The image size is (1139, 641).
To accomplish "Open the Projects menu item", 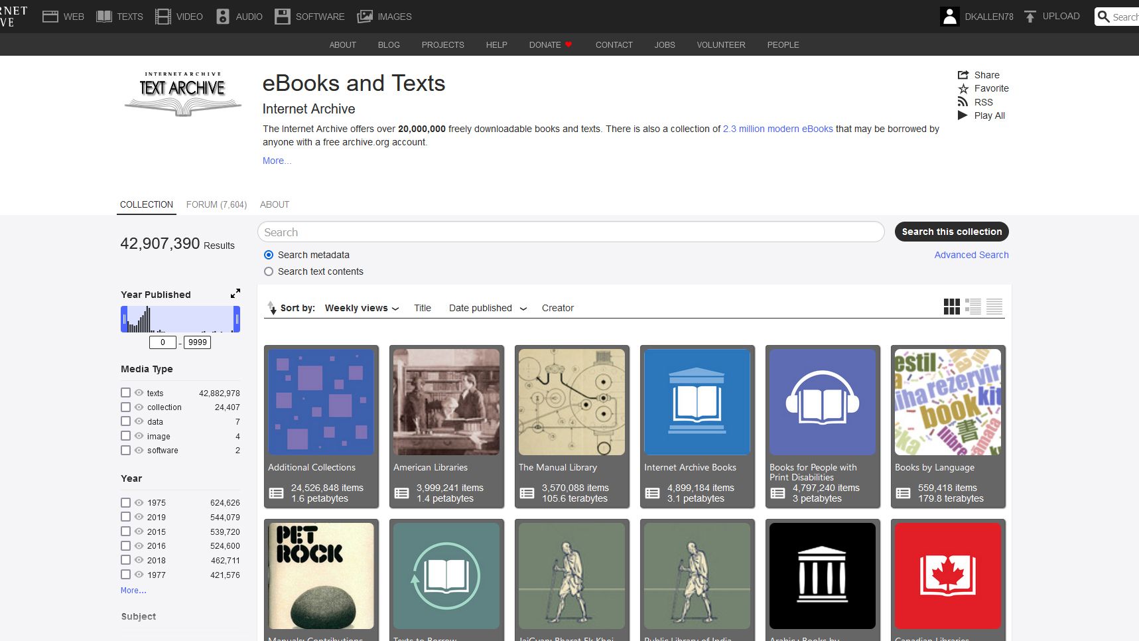I will (x=442, y=45).
